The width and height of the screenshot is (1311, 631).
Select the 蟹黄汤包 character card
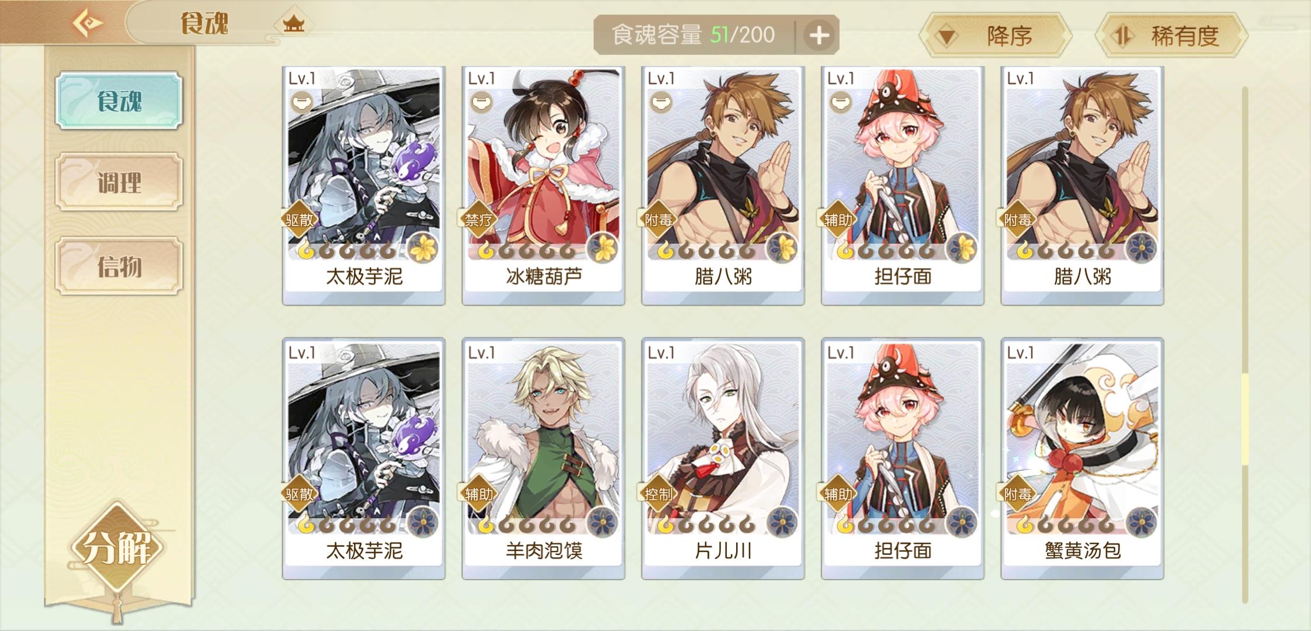(1082, 459)
